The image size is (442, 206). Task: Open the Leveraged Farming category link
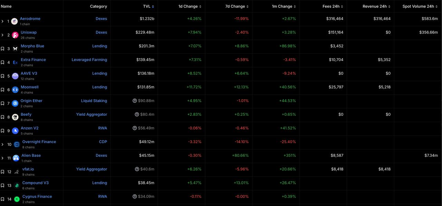pyautogui.click(x=89, y=60)
